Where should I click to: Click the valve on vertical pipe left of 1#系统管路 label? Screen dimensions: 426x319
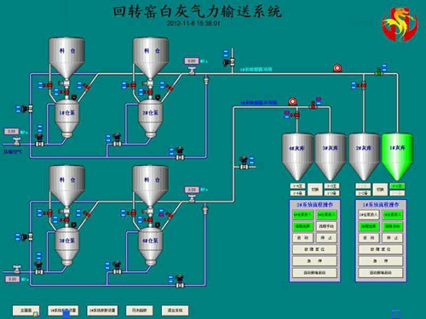230,62
